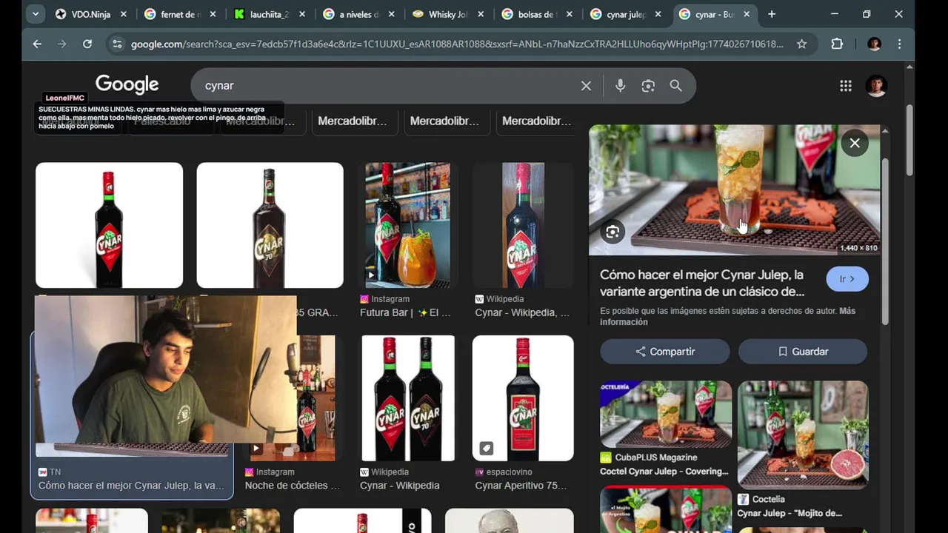
Task: Open two Cynar bottles Wikipedia image
Action: (408, 398)
